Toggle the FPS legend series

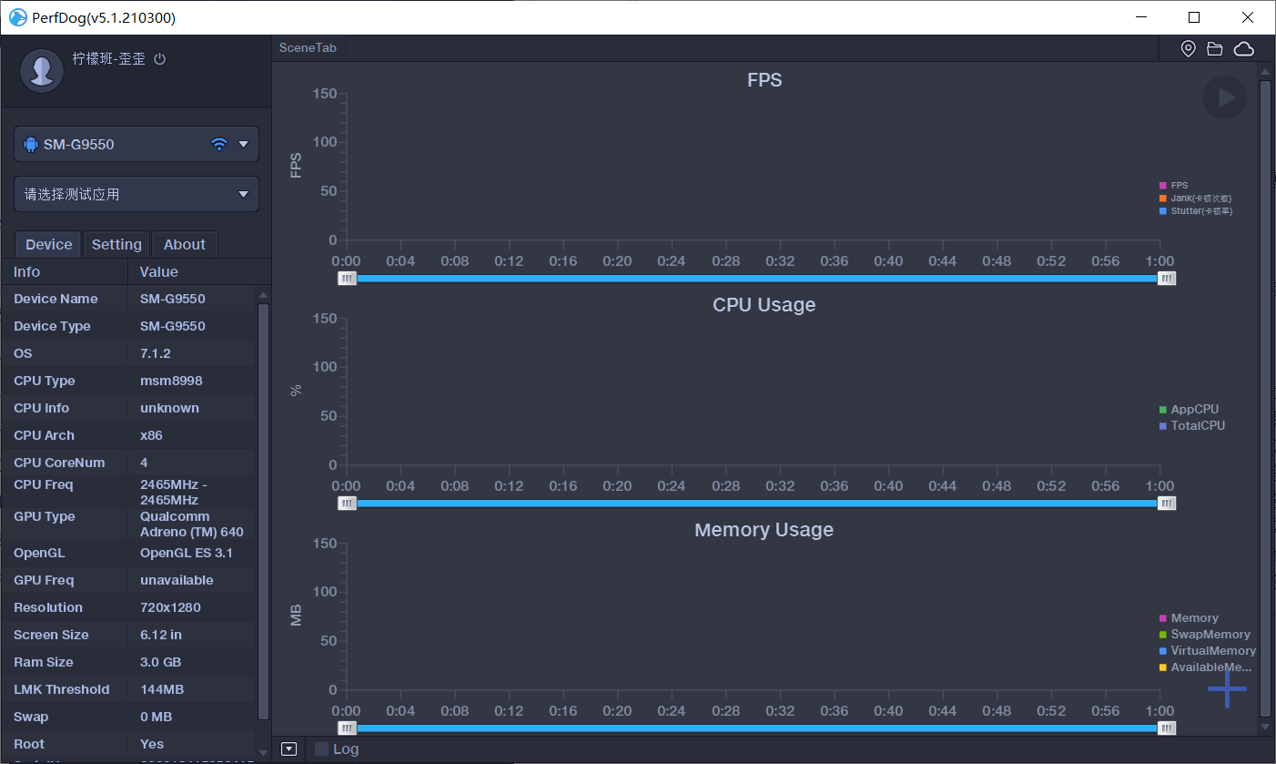point(1179,186)
